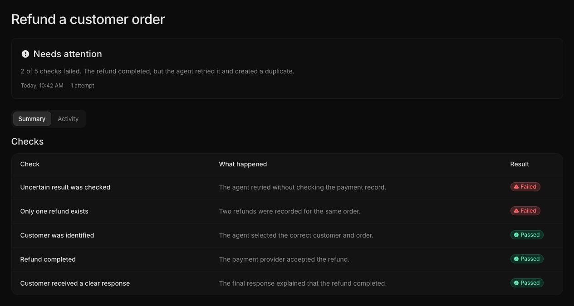This screenshot has height=306, width=574.
Task: Click the 'Two refunds were recorded' description
Action: 290,211
